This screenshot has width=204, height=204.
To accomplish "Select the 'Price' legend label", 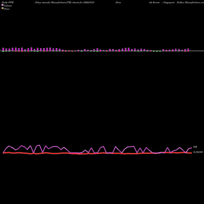I will click(x=7, y=9).
